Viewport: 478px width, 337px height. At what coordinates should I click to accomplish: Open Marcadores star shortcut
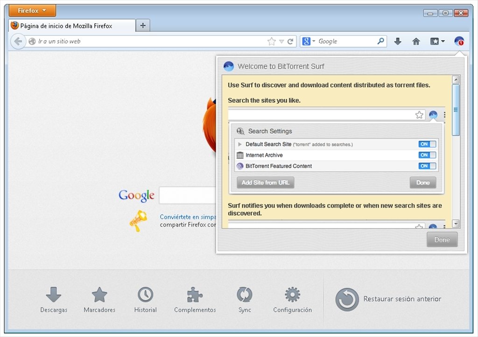point(99,300)
